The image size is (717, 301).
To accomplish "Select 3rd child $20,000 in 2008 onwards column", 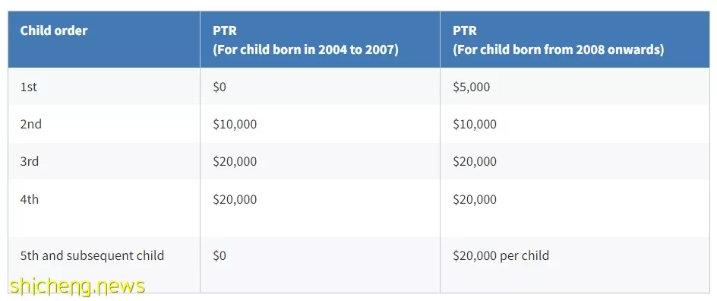I will 475,161.
